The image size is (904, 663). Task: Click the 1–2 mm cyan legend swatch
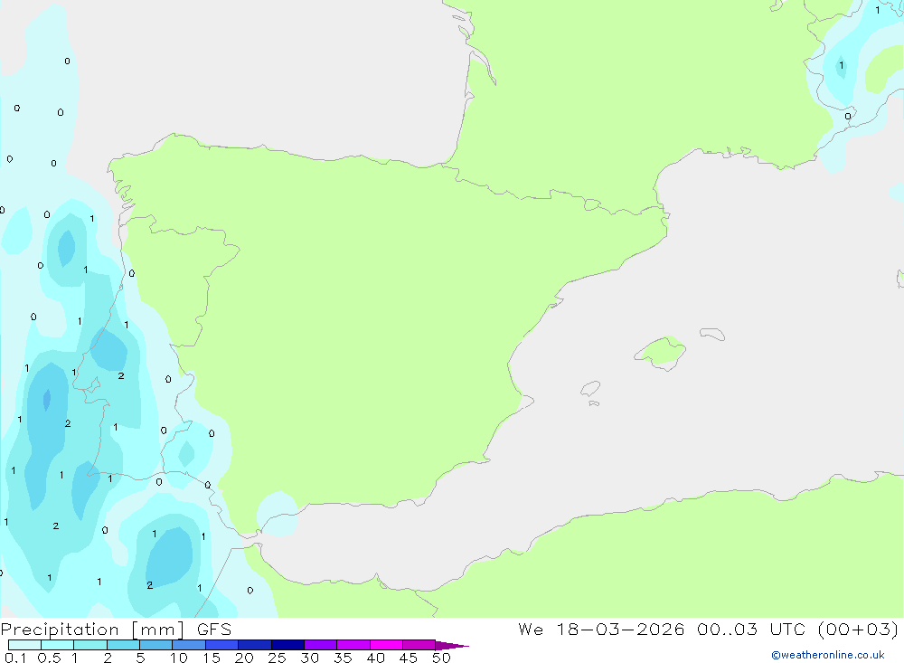[x=90, y=645]
